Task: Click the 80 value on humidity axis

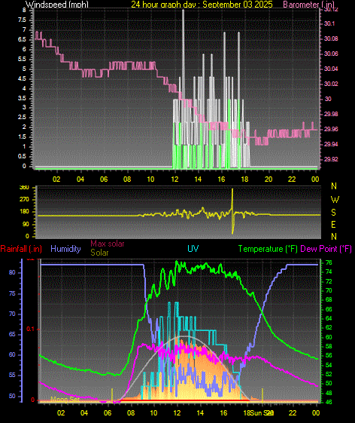Action: click(12, 272)
